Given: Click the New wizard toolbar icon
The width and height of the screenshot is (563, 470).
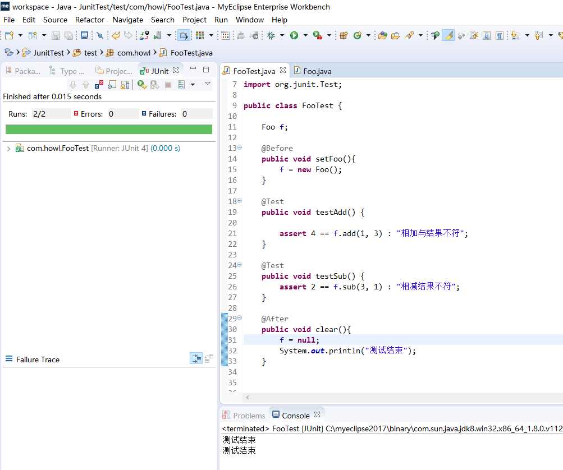Looking at the screenshot, I should [10, 35].
